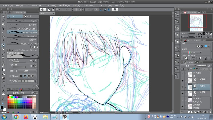Select the Move layer tool
This screenshot has height=120, width=213.
click(x=3, y=29)
